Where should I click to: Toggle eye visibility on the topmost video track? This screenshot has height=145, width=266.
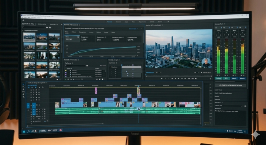pos(39,90)
